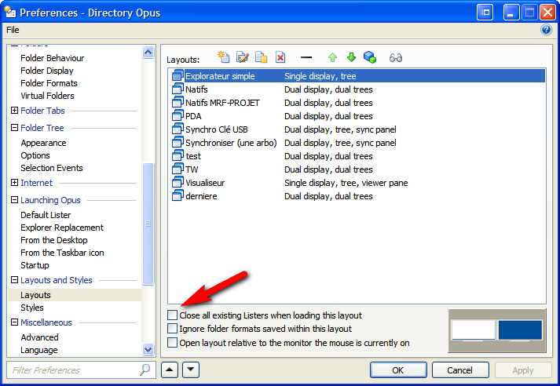Click sidebar scrollbar down arrow

148,349
